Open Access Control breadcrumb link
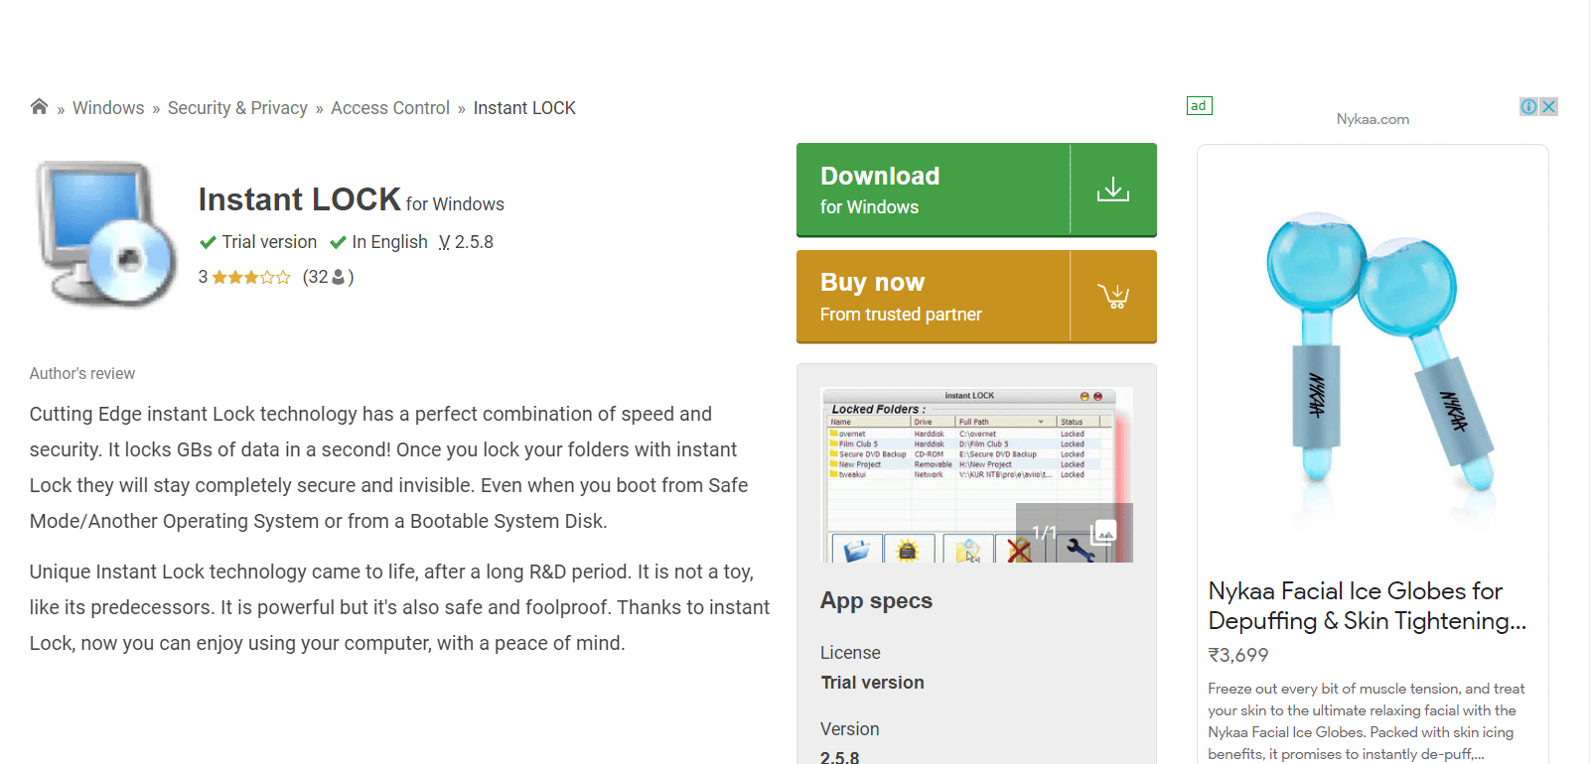The height and width of the screenshot is (764, 1590). point(390,108)
